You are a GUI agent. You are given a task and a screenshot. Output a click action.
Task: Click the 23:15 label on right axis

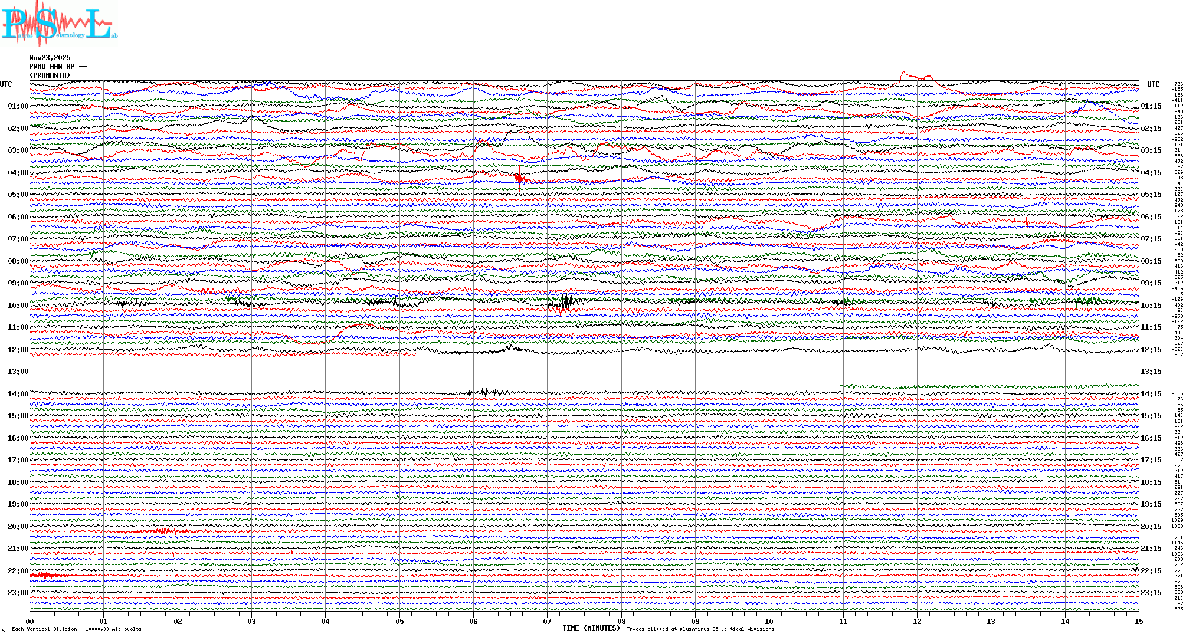pos(1151,593)
